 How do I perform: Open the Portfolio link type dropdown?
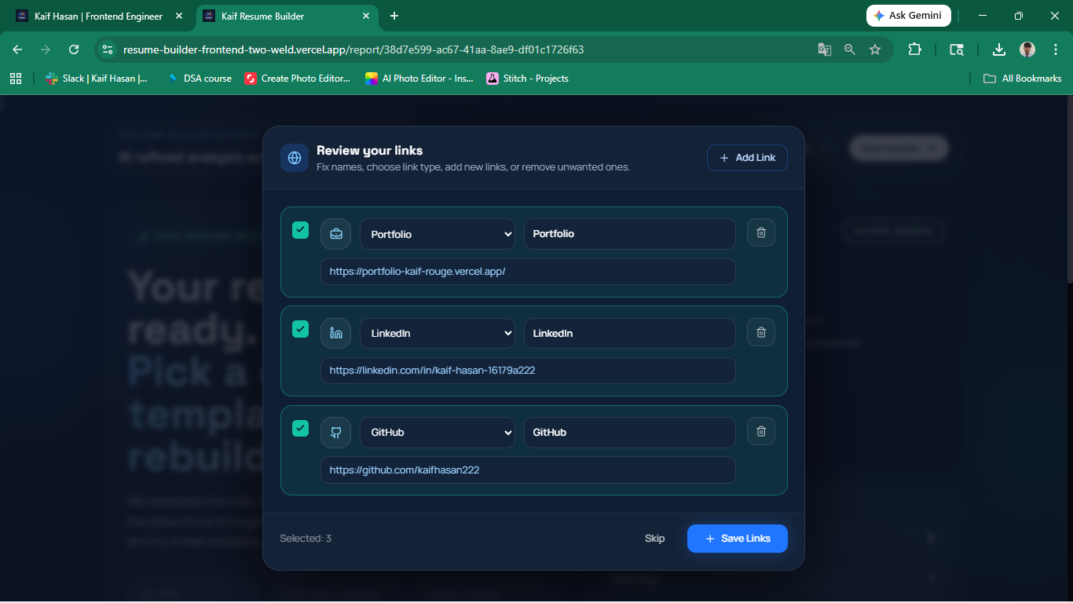tap(438, 234)
